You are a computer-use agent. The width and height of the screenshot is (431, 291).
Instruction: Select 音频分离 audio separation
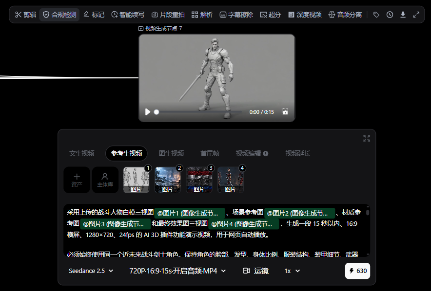point(345,15)
